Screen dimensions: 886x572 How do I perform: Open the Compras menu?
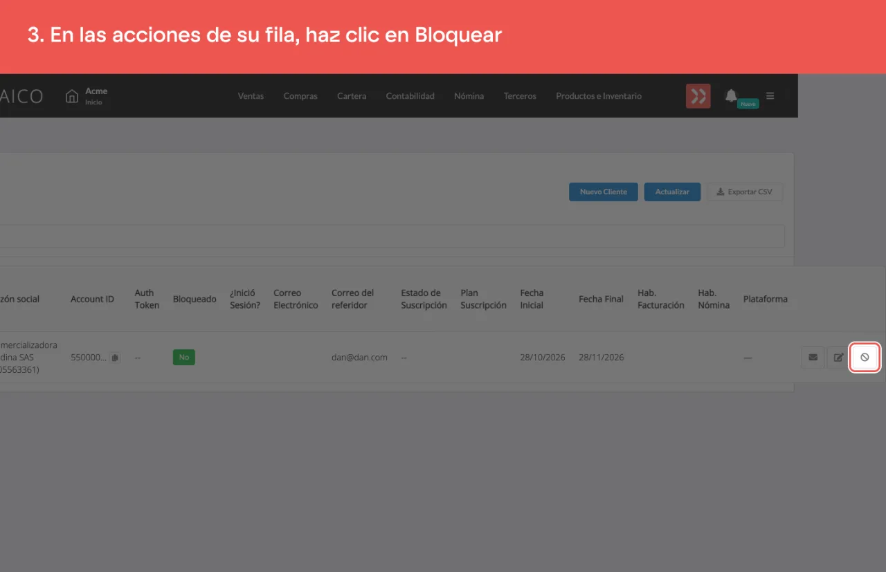point(300,96)
